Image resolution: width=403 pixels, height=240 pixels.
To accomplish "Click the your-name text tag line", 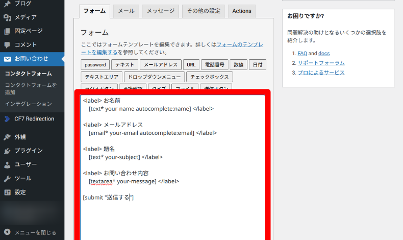I will [x=151, y=109].
